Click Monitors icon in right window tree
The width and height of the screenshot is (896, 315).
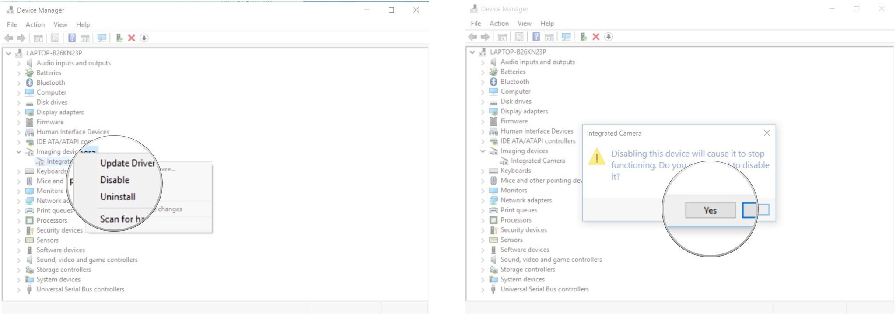pos(493,190)
